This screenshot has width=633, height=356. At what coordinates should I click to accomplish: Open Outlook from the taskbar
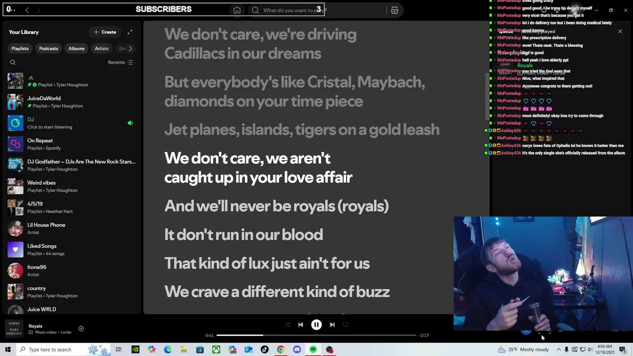pyautogui.click(x=248, y=350)
